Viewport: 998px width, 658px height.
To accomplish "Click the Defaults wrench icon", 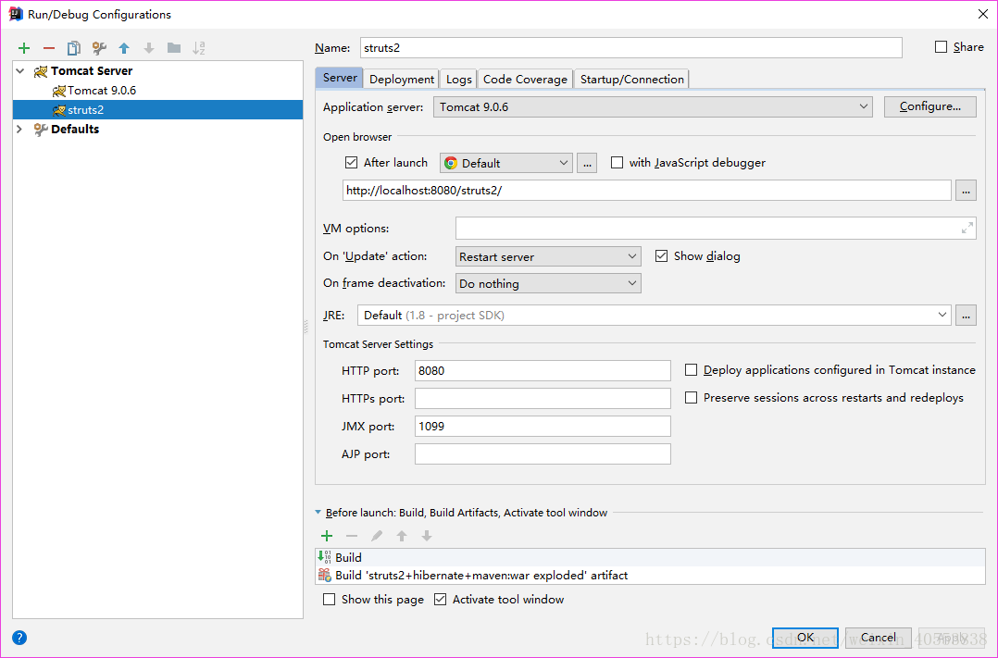I will [x=41, y=130].
